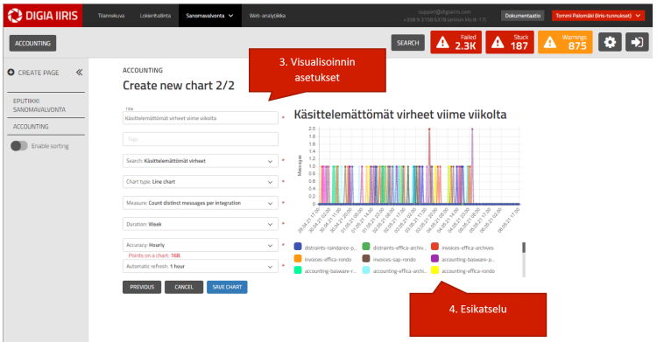
Task: Open the settings gear icon
Action: pyautogui.click(x=610, y=42)
